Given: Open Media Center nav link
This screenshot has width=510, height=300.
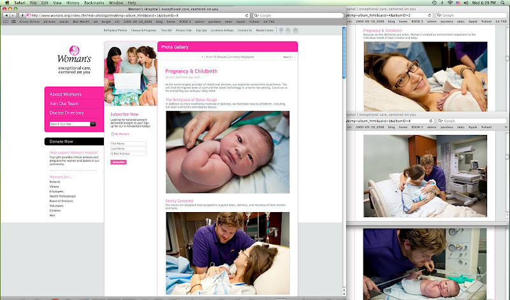Looking at the screenshot, I should 265,30.
